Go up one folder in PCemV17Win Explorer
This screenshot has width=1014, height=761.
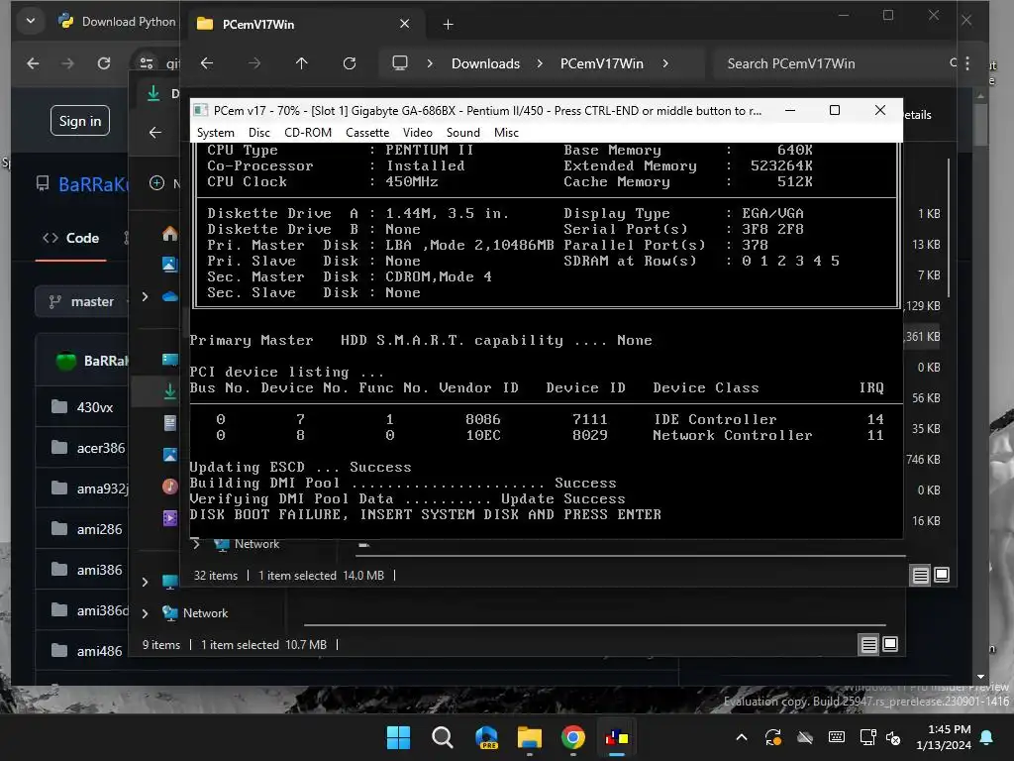pyautogui.click(x=301, y=63)
